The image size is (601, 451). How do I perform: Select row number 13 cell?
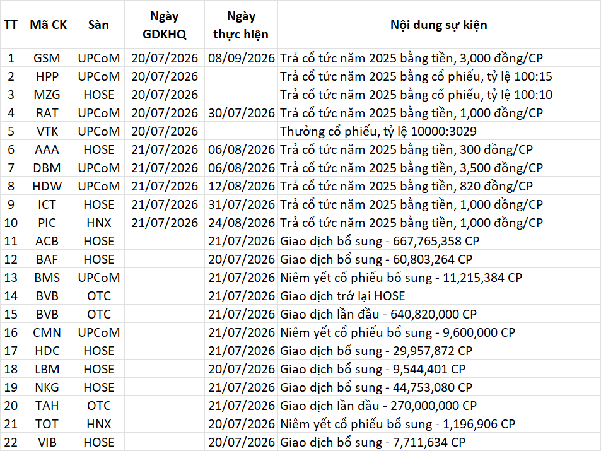pyautogui.click(x=11, y=278)
